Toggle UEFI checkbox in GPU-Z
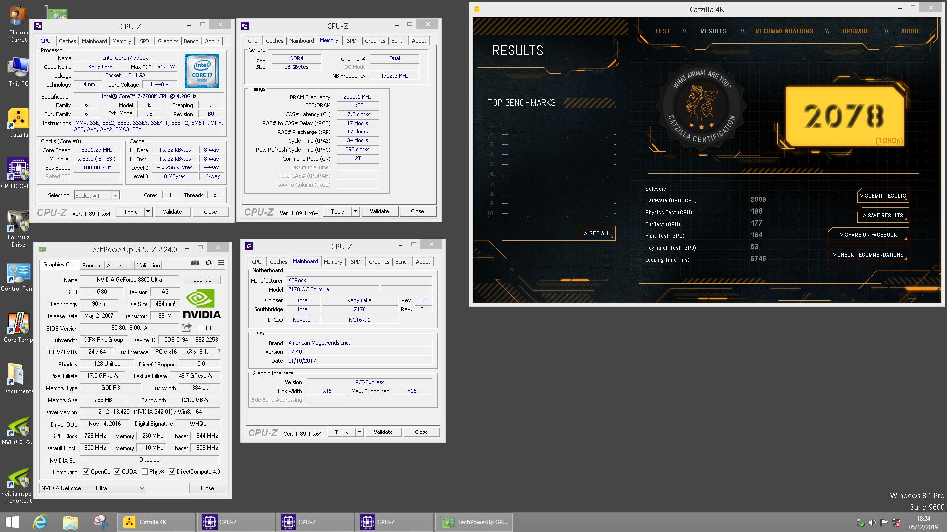The width and height of the screenshot is (947, 532). tap(201, 328)
